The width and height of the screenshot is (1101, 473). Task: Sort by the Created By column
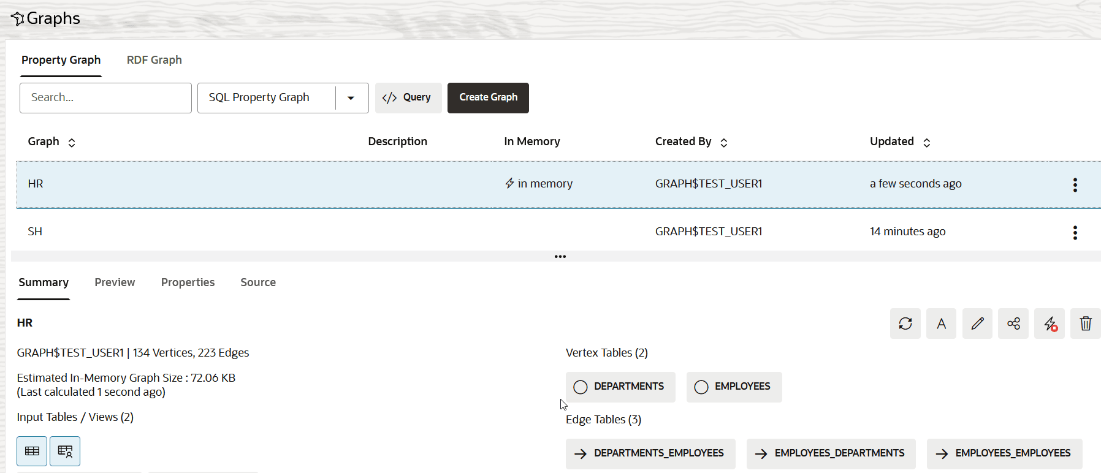tap(724, 142)
